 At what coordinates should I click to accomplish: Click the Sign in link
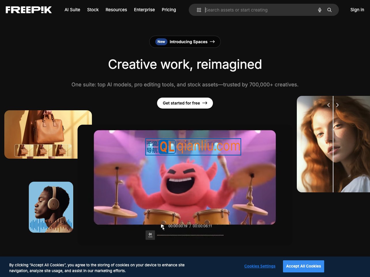(357, 10)
